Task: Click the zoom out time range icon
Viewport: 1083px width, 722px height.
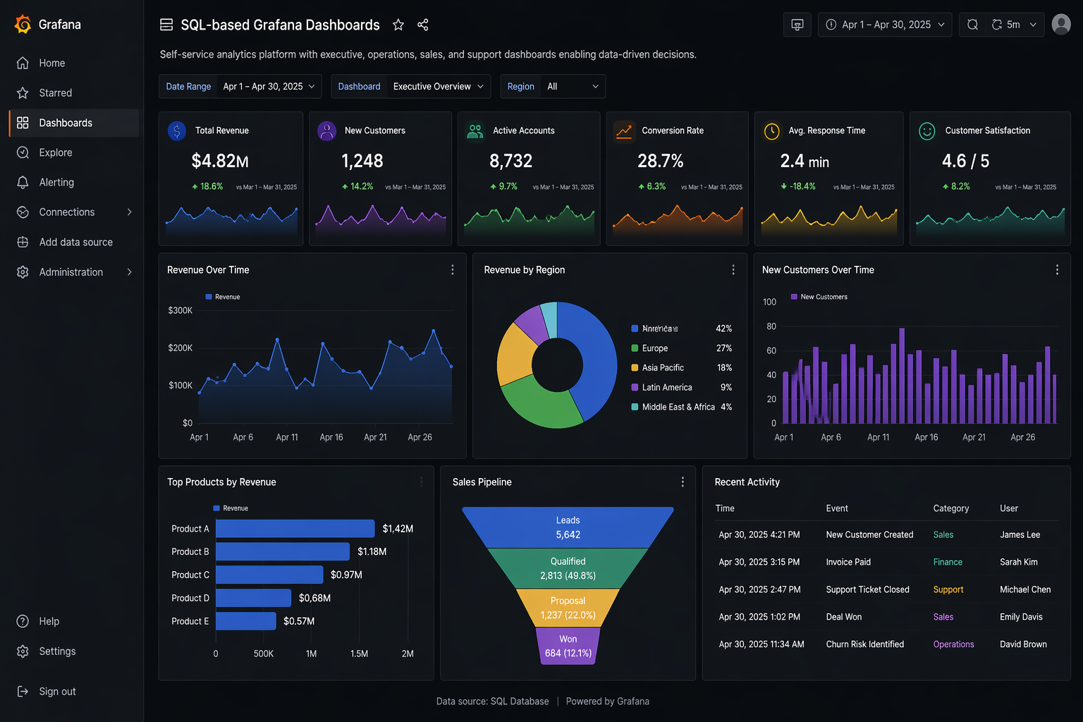Action: (x=972, y=23)
